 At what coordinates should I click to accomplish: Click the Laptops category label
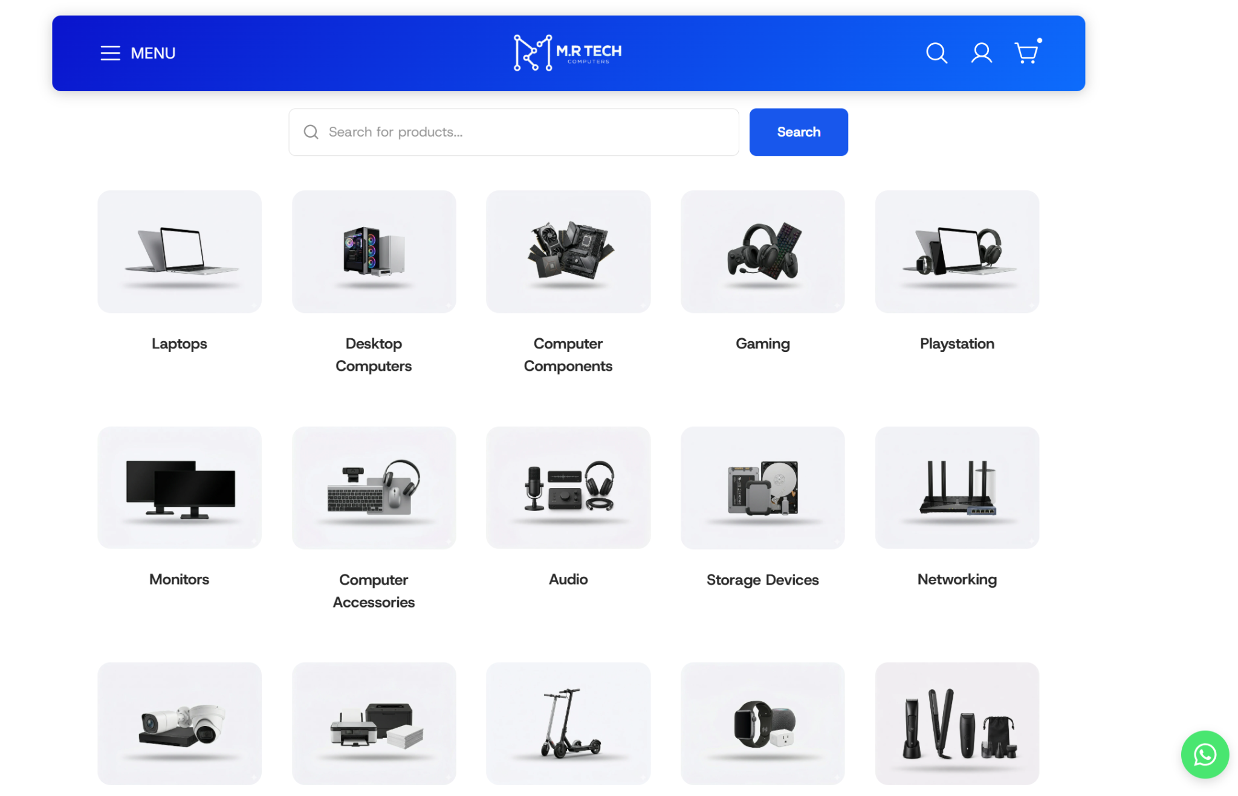pos(180,344)
